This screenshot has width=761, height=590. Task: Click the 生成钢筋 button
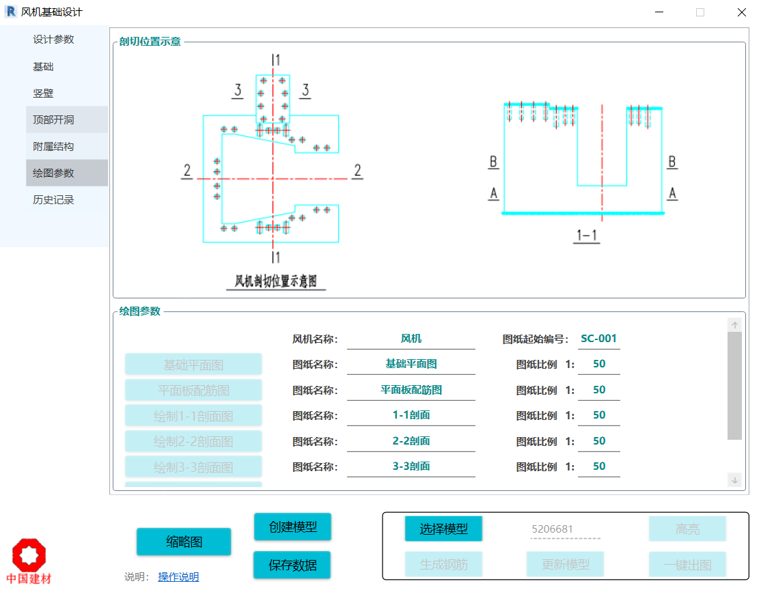[x=443, y=564]
